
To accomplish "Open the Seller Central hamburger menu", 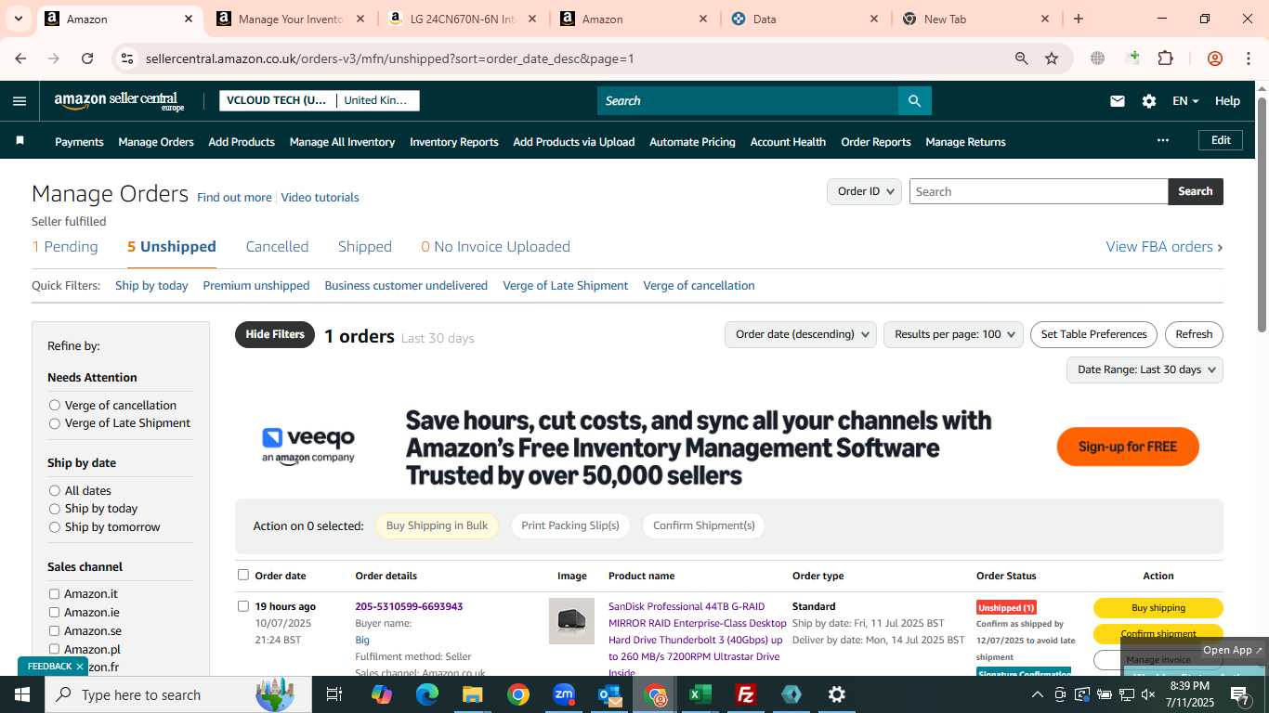I will coord(20,101).
